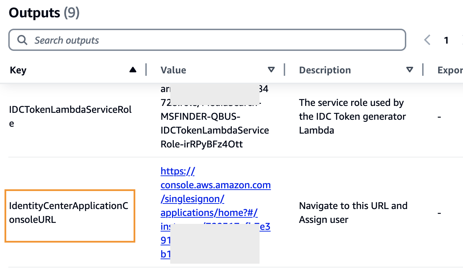The height and width of the screenshot is (272, 463).
Task: Click the Export column header
Action: click(450, 70)
